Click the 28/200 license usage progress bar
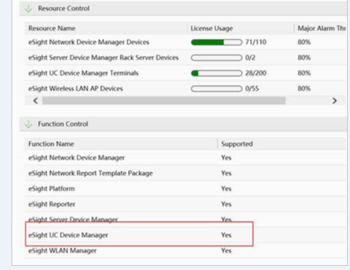This screenshot has height=270, width=350. tap(217, 73)
